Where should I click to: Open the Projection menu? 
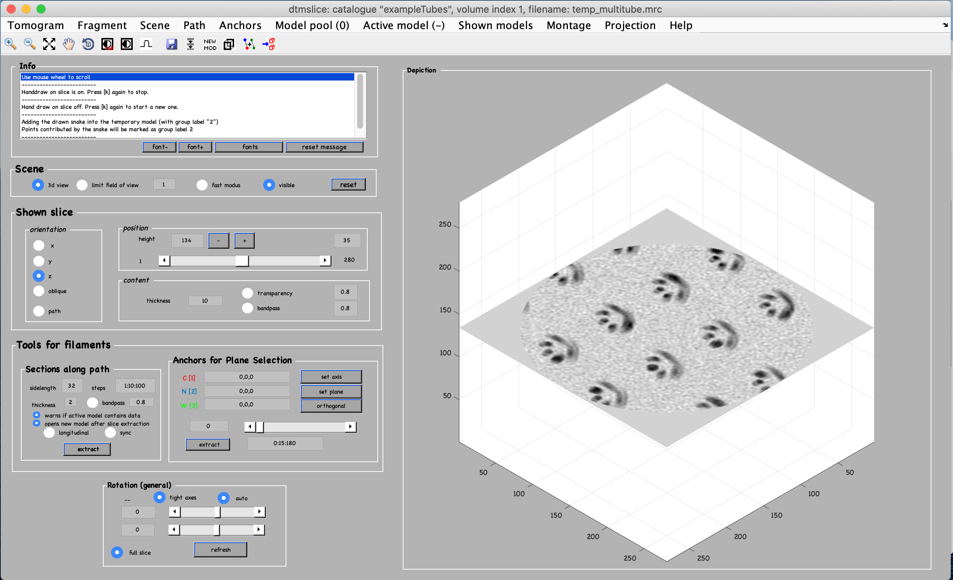(630, 25)
